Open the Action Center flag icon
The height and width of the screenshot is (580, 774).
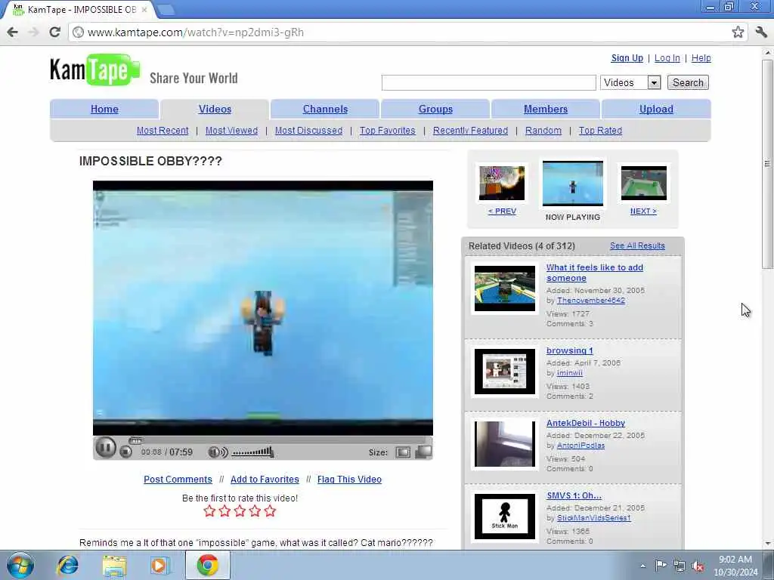(661, 566)
